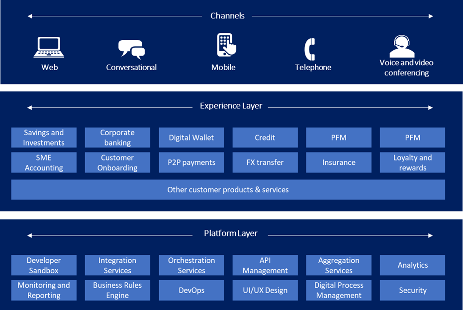This screenshot has width=463, height=310.
Task: Click the PFM box above Insurance
Action: (339, 138)
